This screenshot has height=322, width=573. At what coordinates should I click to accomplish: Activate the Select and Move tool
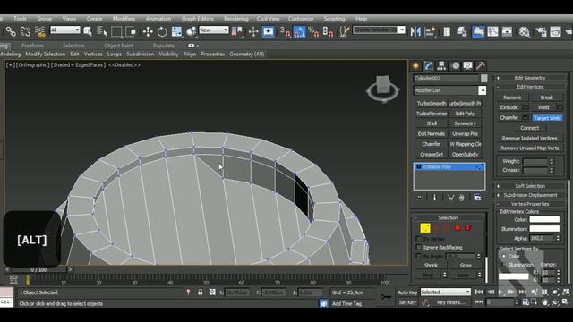click(x=148, y=32)
